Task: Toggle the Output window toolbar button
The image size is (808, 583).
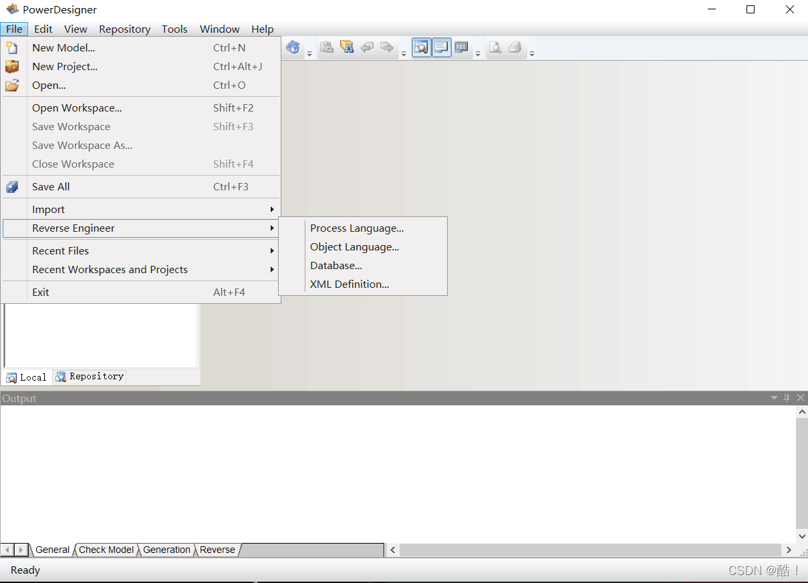Action: point(442,47)
